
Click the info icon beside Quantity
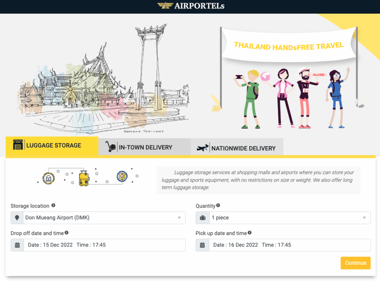218,205
